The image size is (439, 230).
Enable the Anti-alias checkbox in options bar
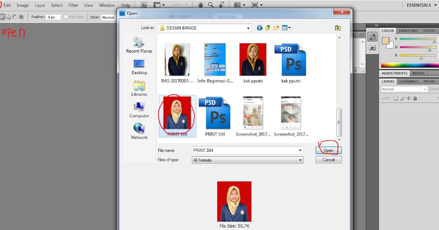(66, 17)
